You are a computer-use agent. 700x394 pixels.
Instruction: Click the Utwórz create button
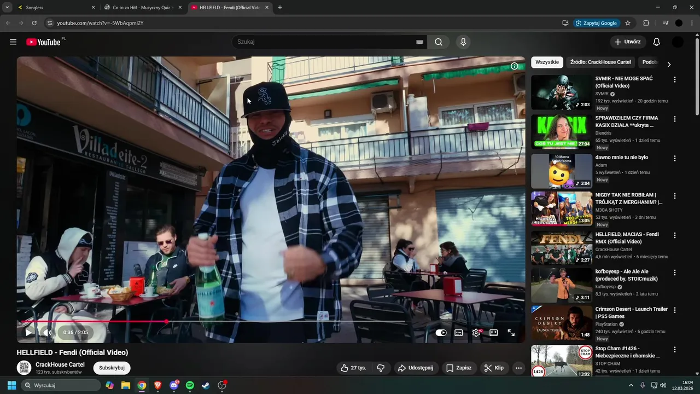click(628, 42)
